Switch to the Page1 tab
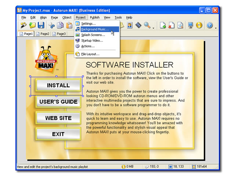This screenshot has width=235, height=176. 26,34
